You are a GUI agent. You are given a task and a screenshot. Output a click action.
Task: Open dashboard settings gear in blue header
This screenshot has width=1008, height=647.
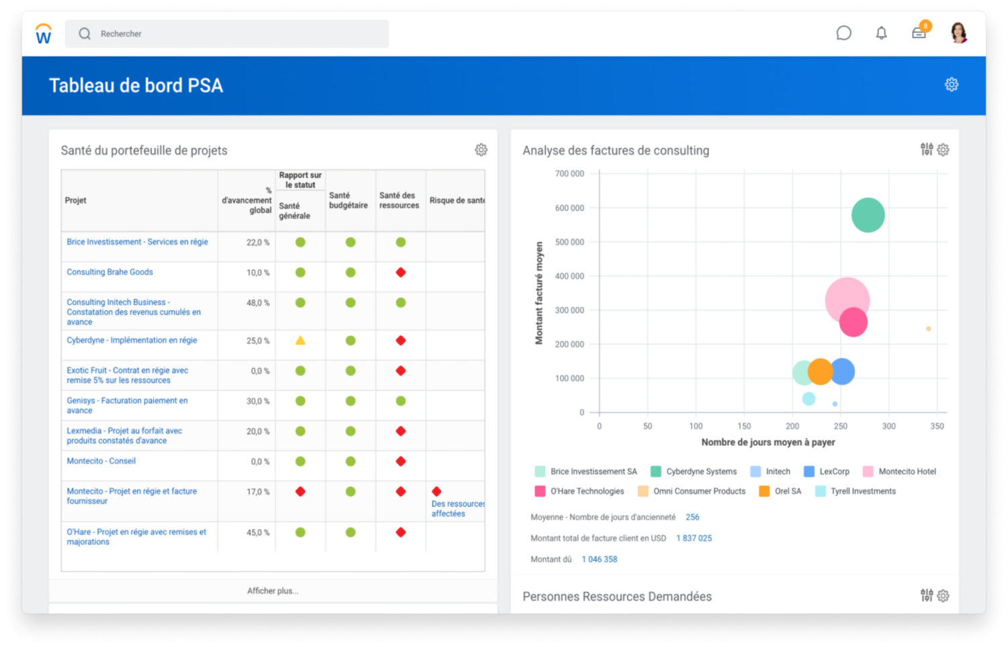pos(952,85)
